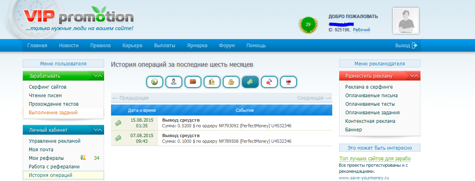The width and height of the screenshot is (475, 181).
Task: Click the globe filter icon
Action: (155, 82)
